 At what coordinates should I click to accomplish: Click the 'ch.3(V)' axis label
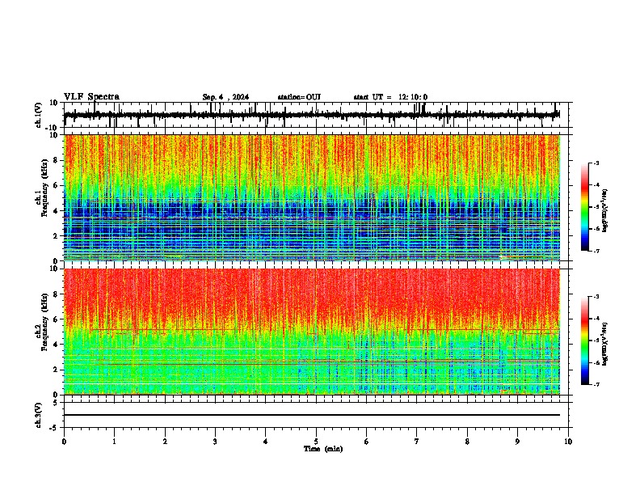(39, 416)
